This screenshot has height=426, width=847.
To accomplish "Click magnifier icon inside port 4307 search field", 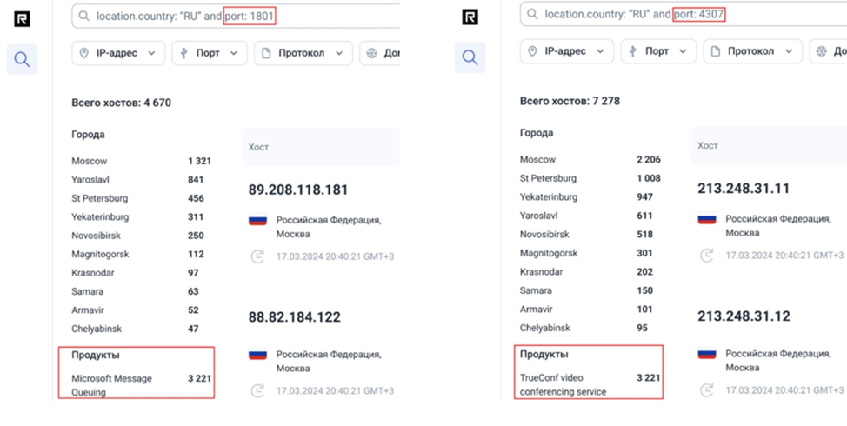I will [x=532, y=15].
